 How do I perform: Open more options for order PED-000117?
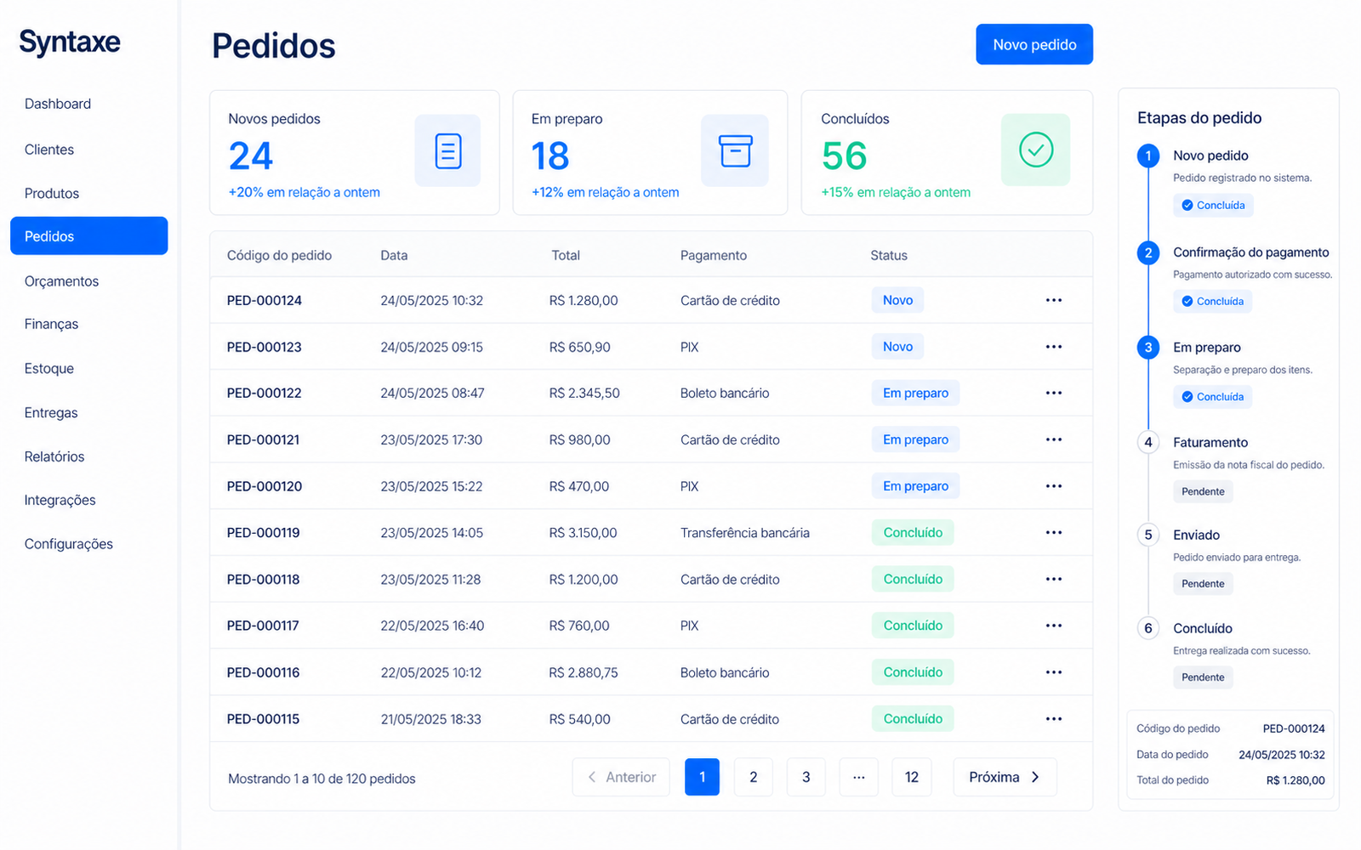1054,626
